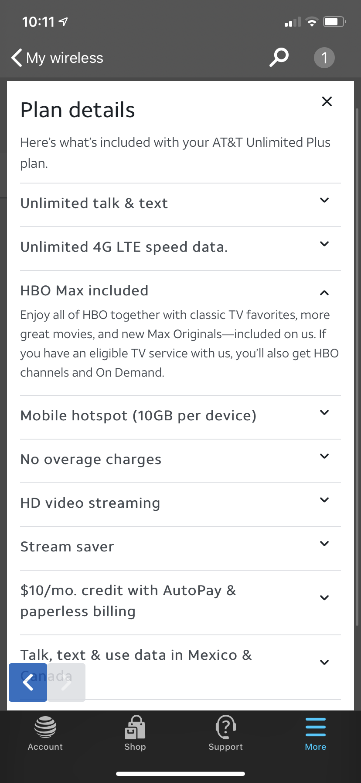The width and height of the screenshot is (361, 783).
Task: Expand Talk, text & data in Mexico section
Action: [324, 662]
